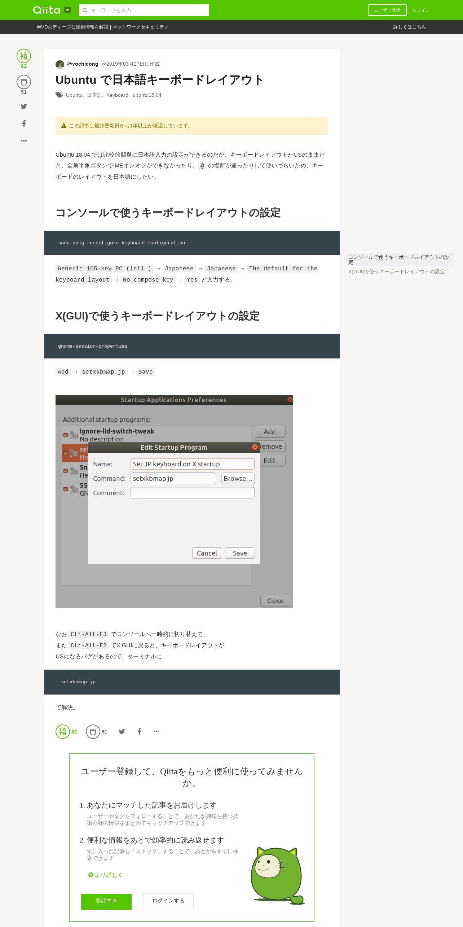463x927 pixels.
Task: Click the bottom stock icon below article
Action: (x=93, y=732)
